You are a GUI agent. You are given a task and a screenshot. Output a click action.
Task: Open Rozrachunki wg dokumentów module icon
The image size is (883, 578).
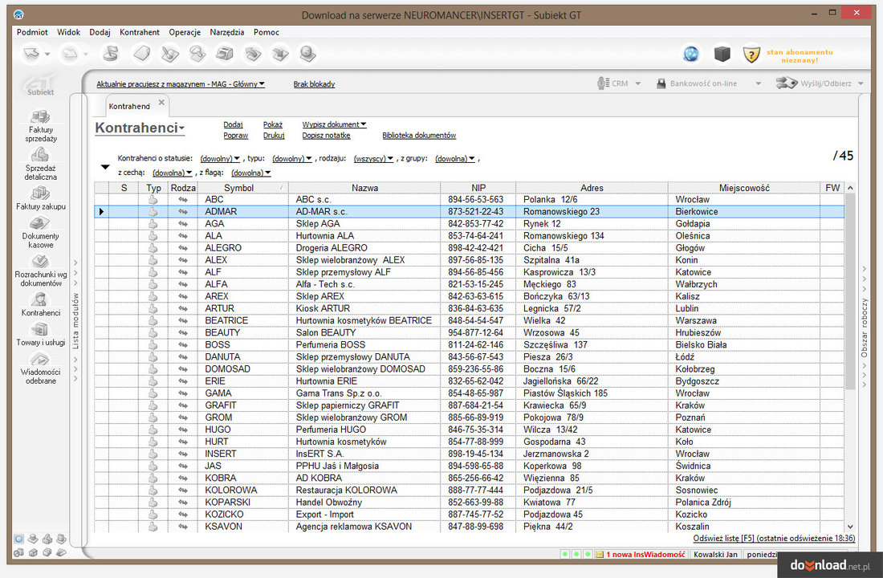click(40, 262)
